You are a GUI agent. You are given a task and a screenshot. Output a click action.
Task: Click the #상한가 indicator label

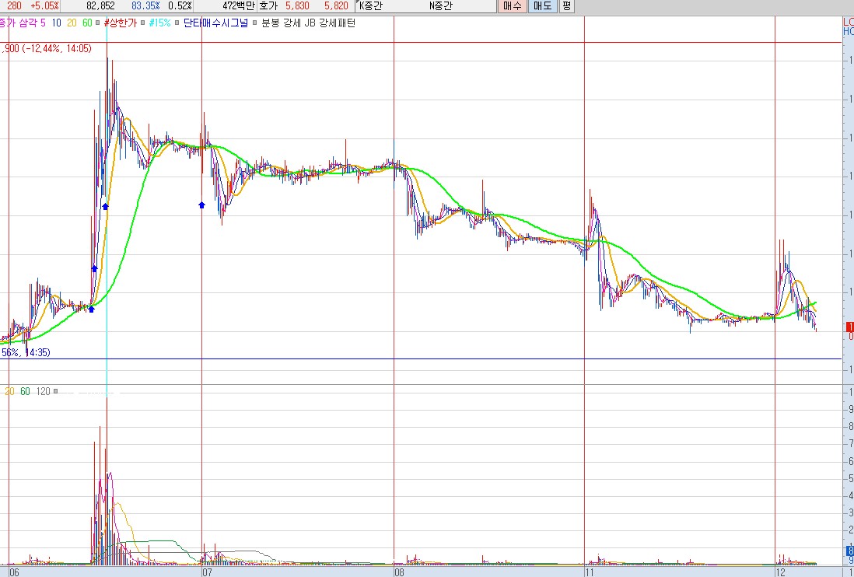click(x=121, y=23)
